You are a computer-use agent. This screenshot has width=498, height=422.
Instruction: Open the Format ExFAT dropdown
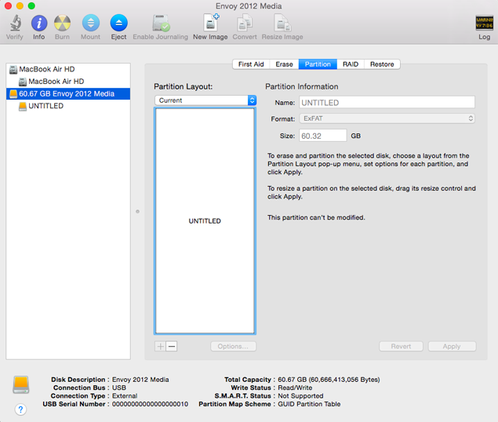387,118
